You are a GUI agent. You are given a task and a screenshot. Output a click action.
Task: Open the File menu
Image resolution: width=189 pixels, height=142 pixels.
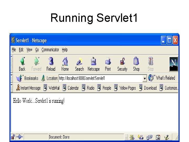(14, 50)
